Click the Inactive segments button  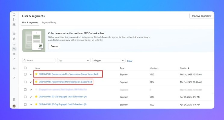point(201,16)
